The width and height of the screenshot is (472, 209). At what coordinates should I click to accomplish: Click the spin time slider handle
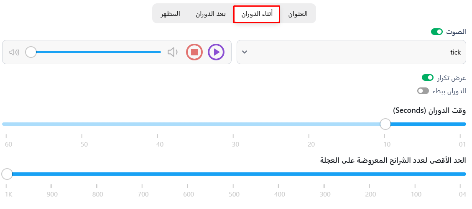[x=385, y=124]
